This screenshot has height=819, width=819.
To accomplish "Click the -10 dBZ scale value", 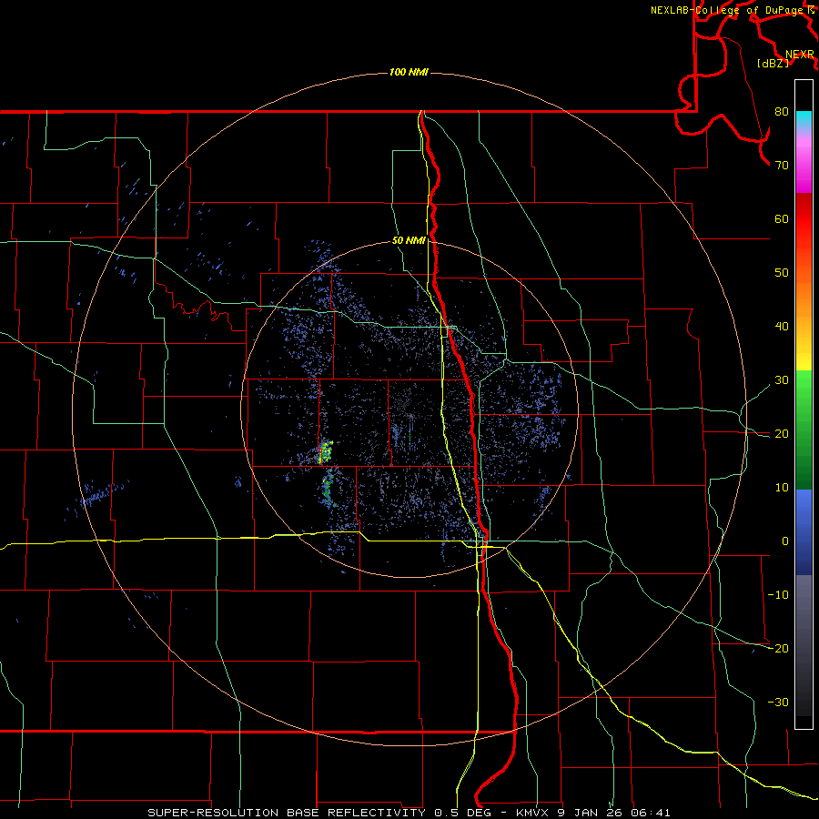I will [x=778, y=594].
